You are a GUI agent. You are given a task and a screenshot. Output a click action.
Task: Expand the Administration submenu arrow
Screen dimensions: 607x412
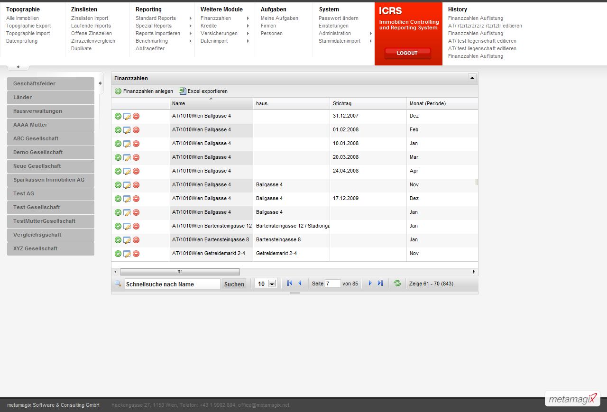pyautogui.click(x=371, y=34)
